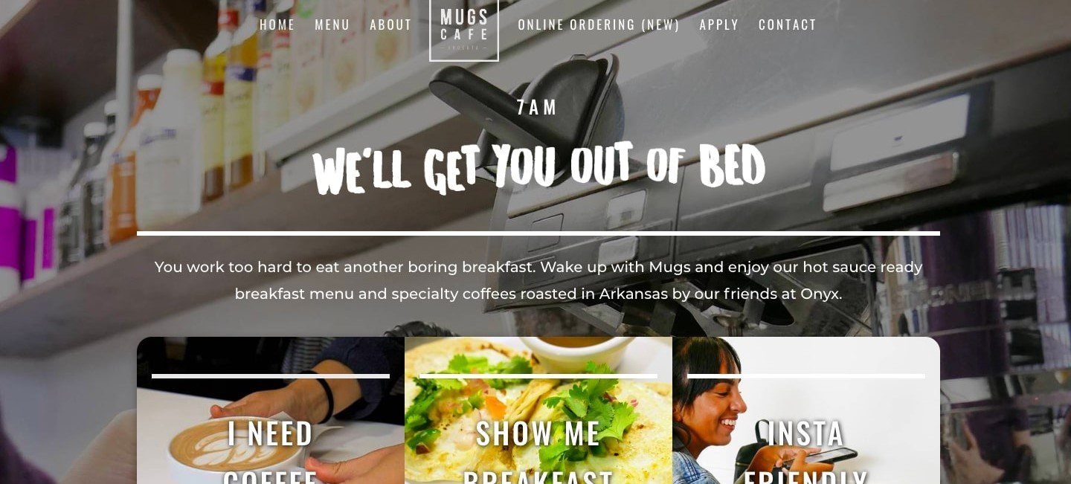Screen dimensions: 1071x484
Task: Open Online Ordering (New) link
Action: pos(599,25)
